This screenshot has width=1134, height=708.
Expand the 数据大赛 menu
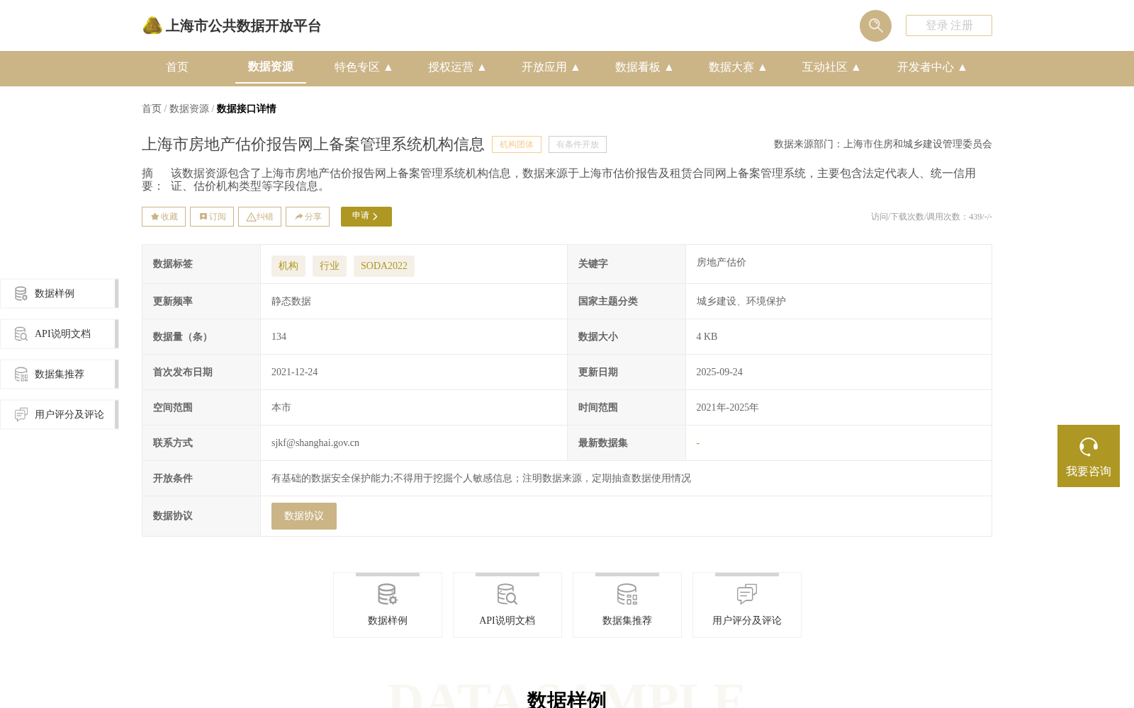[x=738, y=67]
